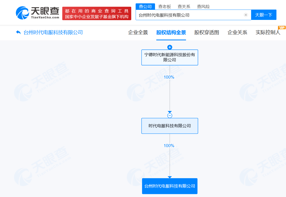Expand the arrow under 台州时代电服科技有限公司 node
The width and height of the screenshot is (286, 197).
169,177
